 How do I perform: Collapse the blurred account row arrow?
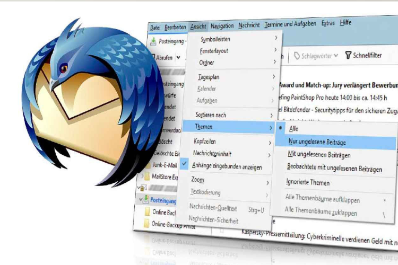(139, 188)
